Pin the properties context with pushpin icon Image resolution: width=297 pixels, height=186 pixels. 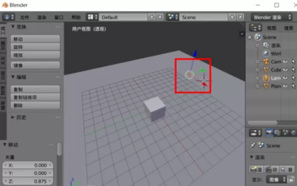click(252, 145)
